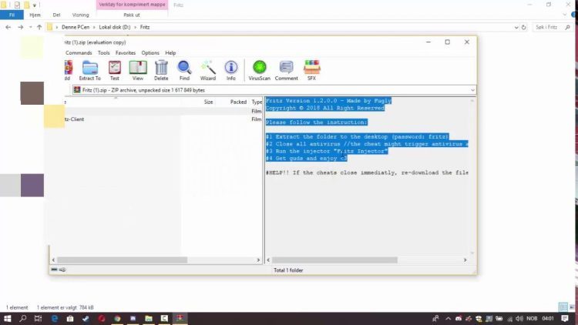
Task: Click the 'Total 1 folder' status text
Action: coord(288,270)
